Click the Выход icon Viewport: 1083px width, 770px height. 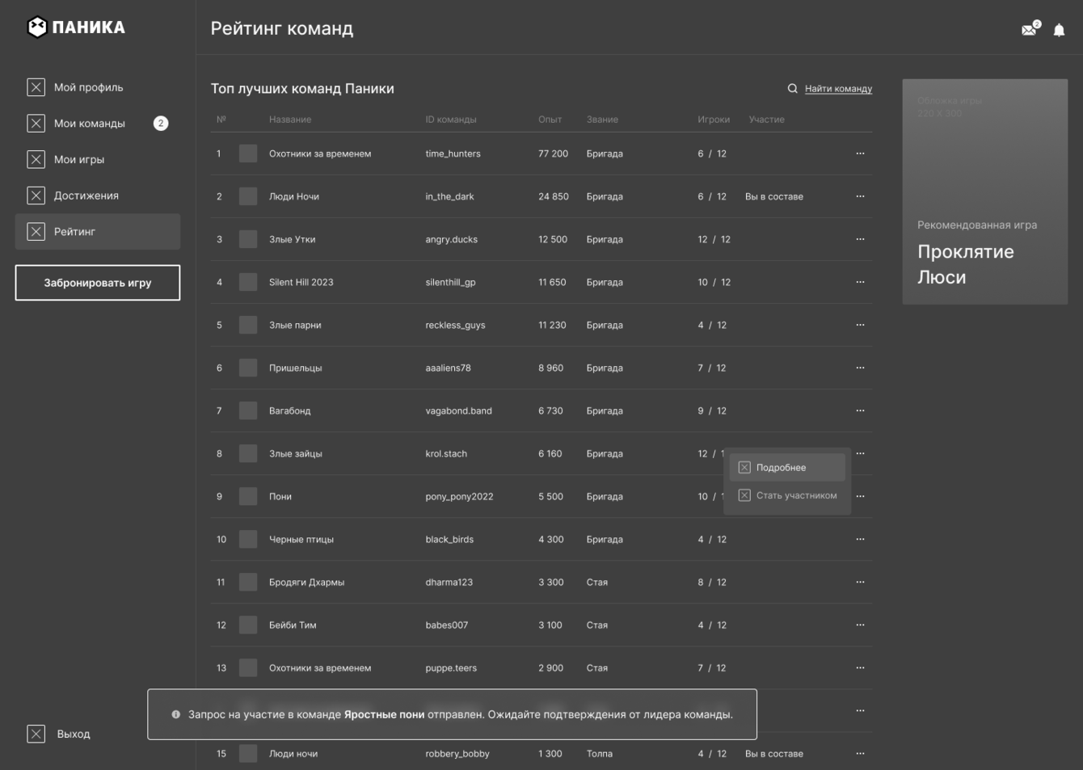click(x=36, y=734)
